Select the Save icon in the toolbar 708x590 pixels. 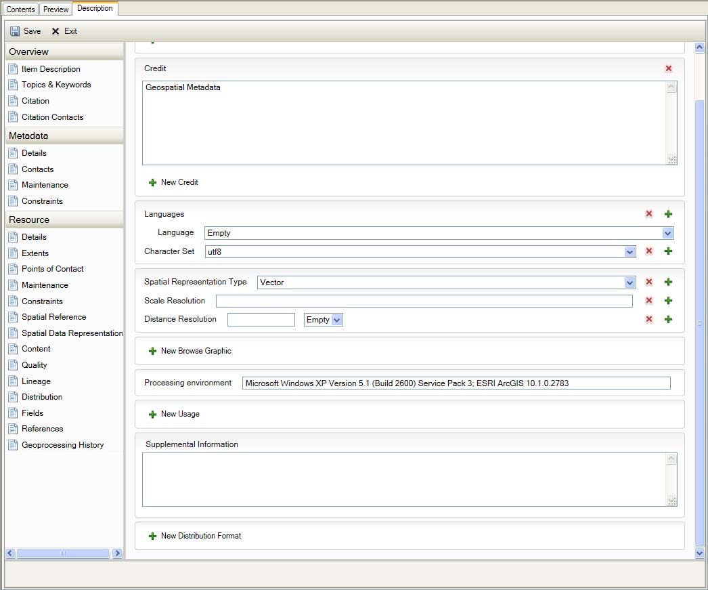point(24,30)
